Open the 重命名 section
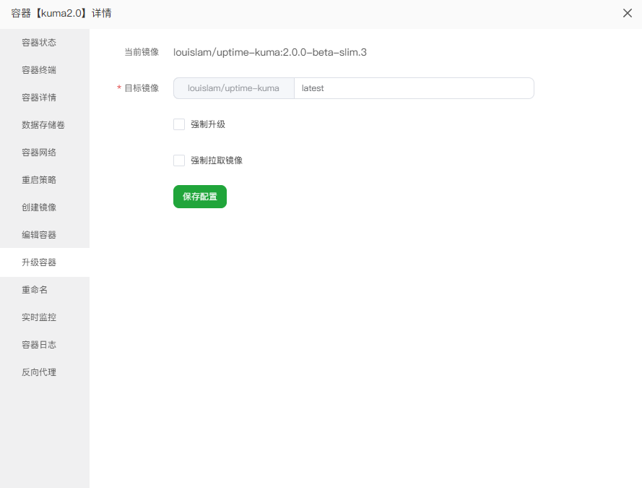The height and width of the screenshot is (488, 642). (35, 290)
